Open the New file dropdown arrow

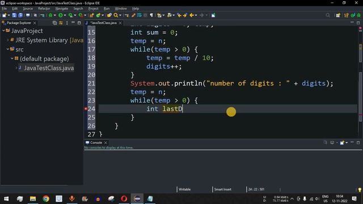9,15
